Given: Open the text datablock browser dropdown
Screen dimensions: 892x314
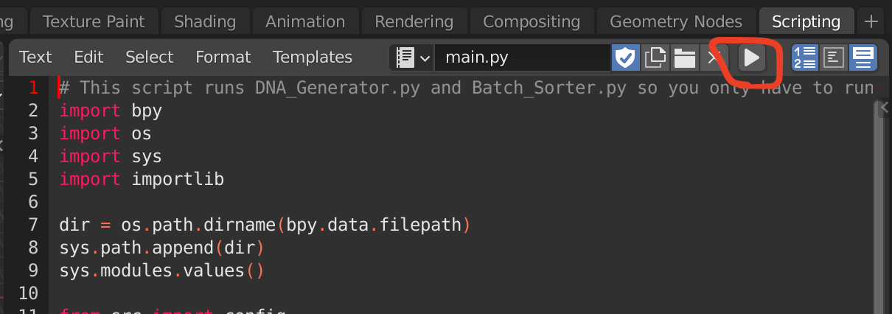Looking at the screenshot, I should click(412, 57).
